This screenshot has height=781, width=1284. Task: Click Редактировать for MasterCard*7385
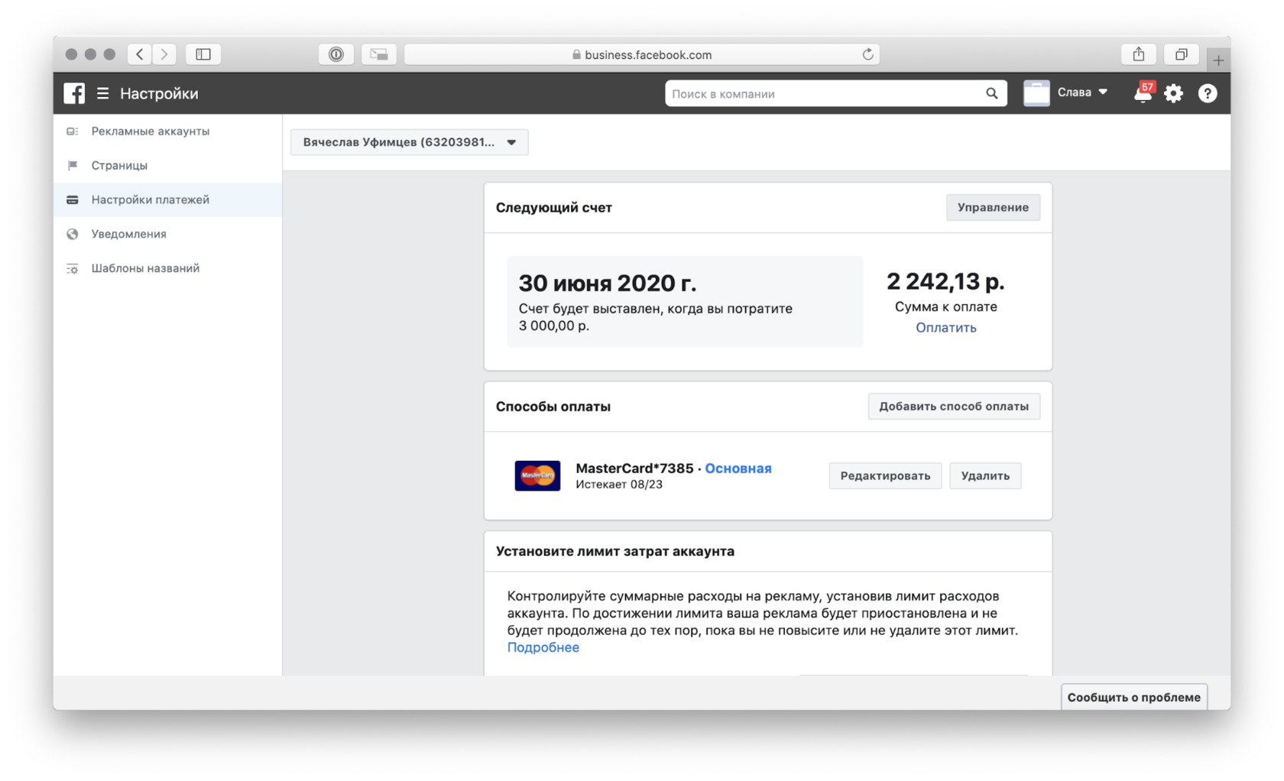885,475
